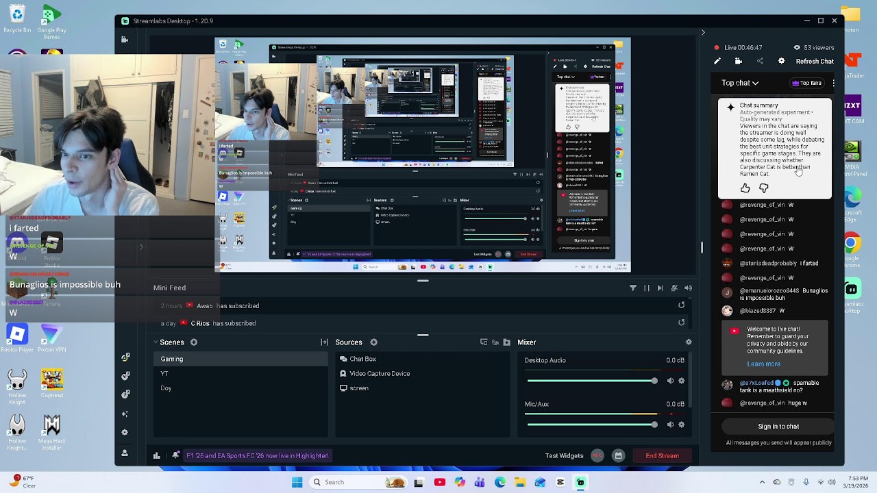Click the stream preview thumbnail

point(423,155)
